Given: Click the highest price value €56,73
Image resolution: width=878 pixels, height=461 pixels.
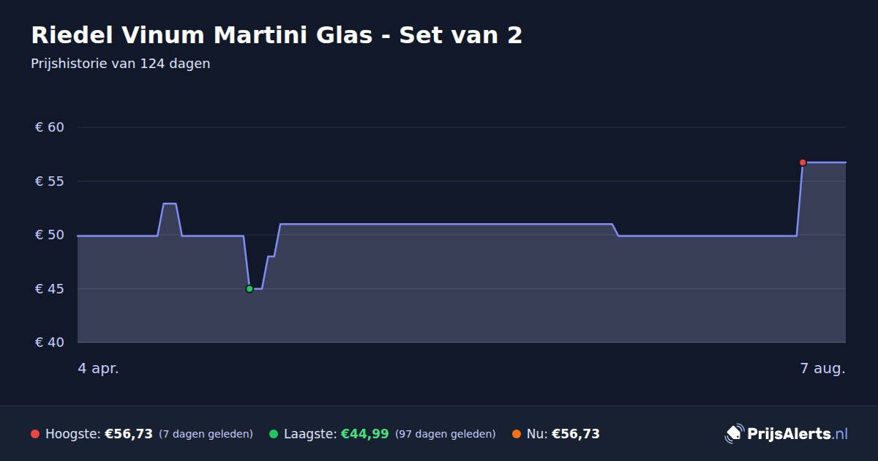Looking at the screenshot, I should [x=129, y=434].
